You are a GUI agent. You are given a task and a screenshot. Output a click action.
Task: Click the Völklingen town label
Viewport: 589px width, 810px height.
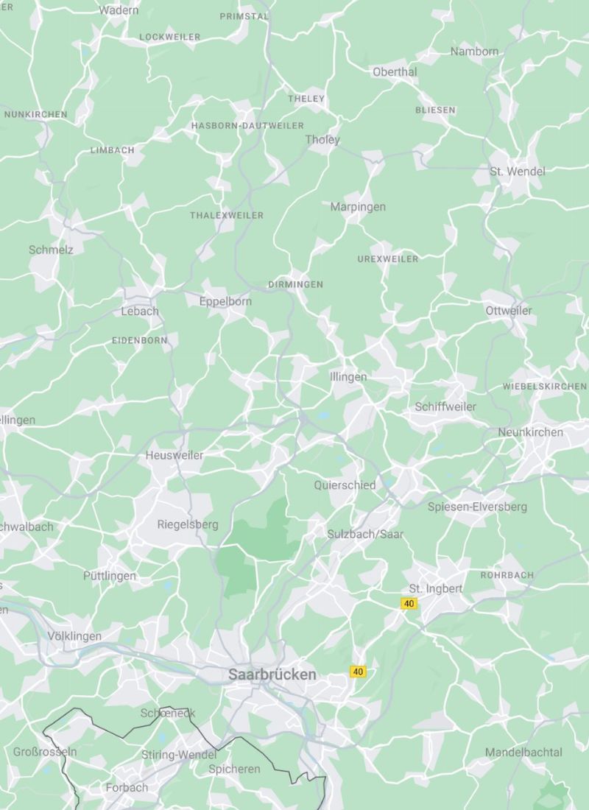(74, 636)
